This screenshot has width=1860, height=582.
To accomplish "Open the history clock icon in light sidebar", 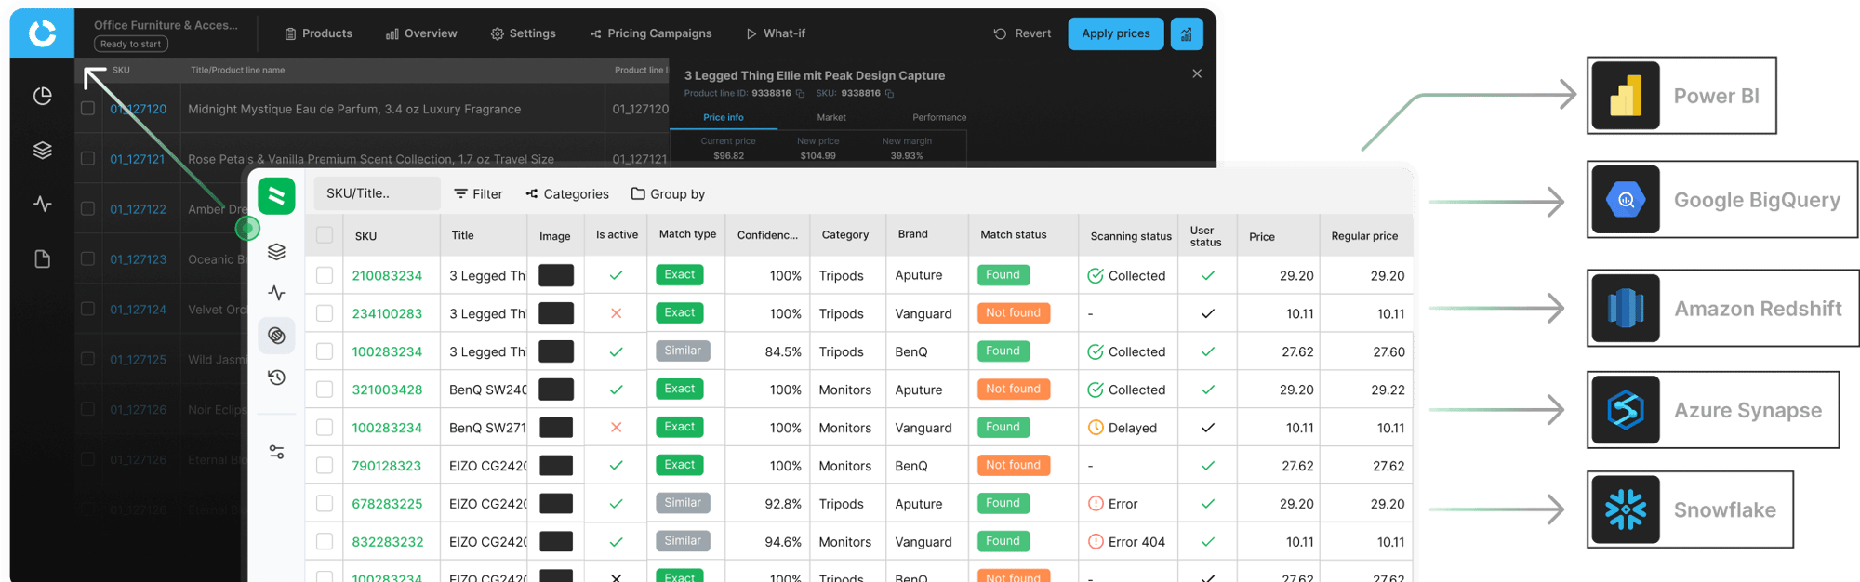I will [x=276, y=377].
